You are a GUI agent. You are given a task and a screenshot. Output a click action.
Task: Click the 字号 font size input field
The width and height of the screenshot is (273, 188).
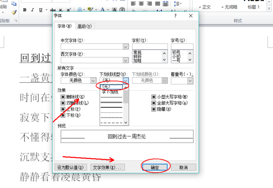point(182,47)
